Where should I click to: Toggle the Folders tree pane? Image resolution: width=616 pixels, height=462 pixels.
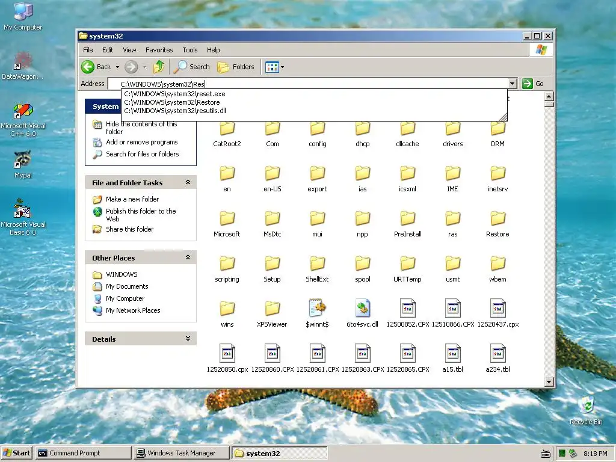click(x=236, y=67)
